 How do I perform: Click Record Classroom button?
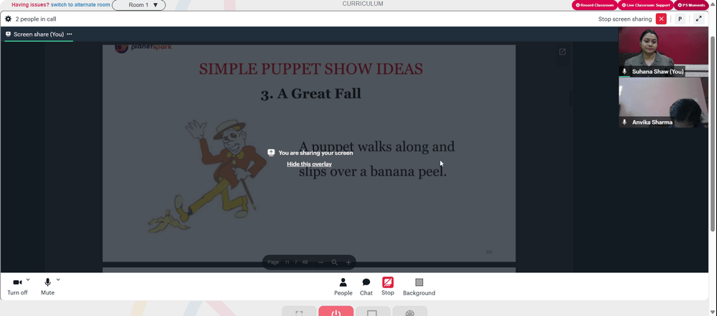click(594, 5)
